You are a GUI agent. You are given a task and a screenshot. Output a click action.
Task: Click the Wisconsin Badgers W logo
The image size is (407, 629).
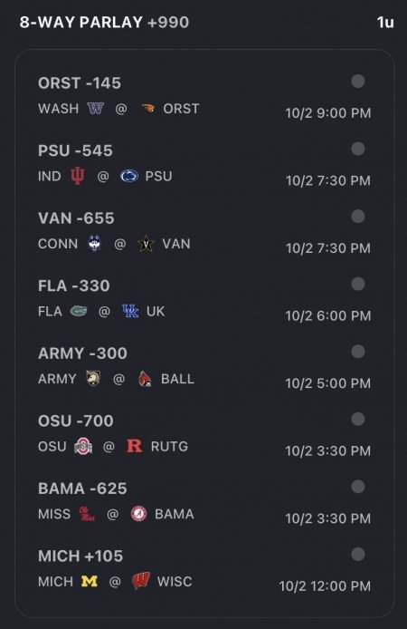141,581
